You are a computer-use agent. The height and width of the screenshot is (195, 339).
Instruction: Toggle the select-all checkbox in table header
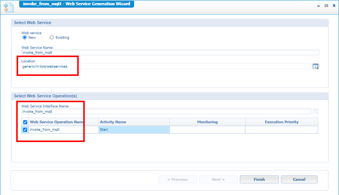tap(25, 122)
